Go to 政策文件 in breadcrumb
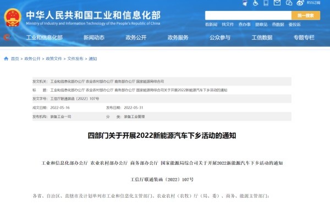The height and width of the screenshot is (206, 330). (54, 59)
